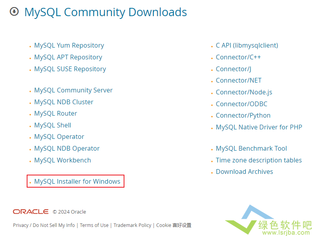
Task: View Time zone description tables
Action: point(259,160)
